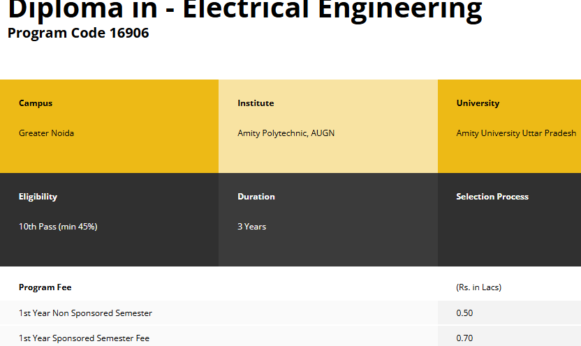Select the 1st Year Sponsored Semester Fee row
Viewport: 581px width, 346px height.
(84, 338)
